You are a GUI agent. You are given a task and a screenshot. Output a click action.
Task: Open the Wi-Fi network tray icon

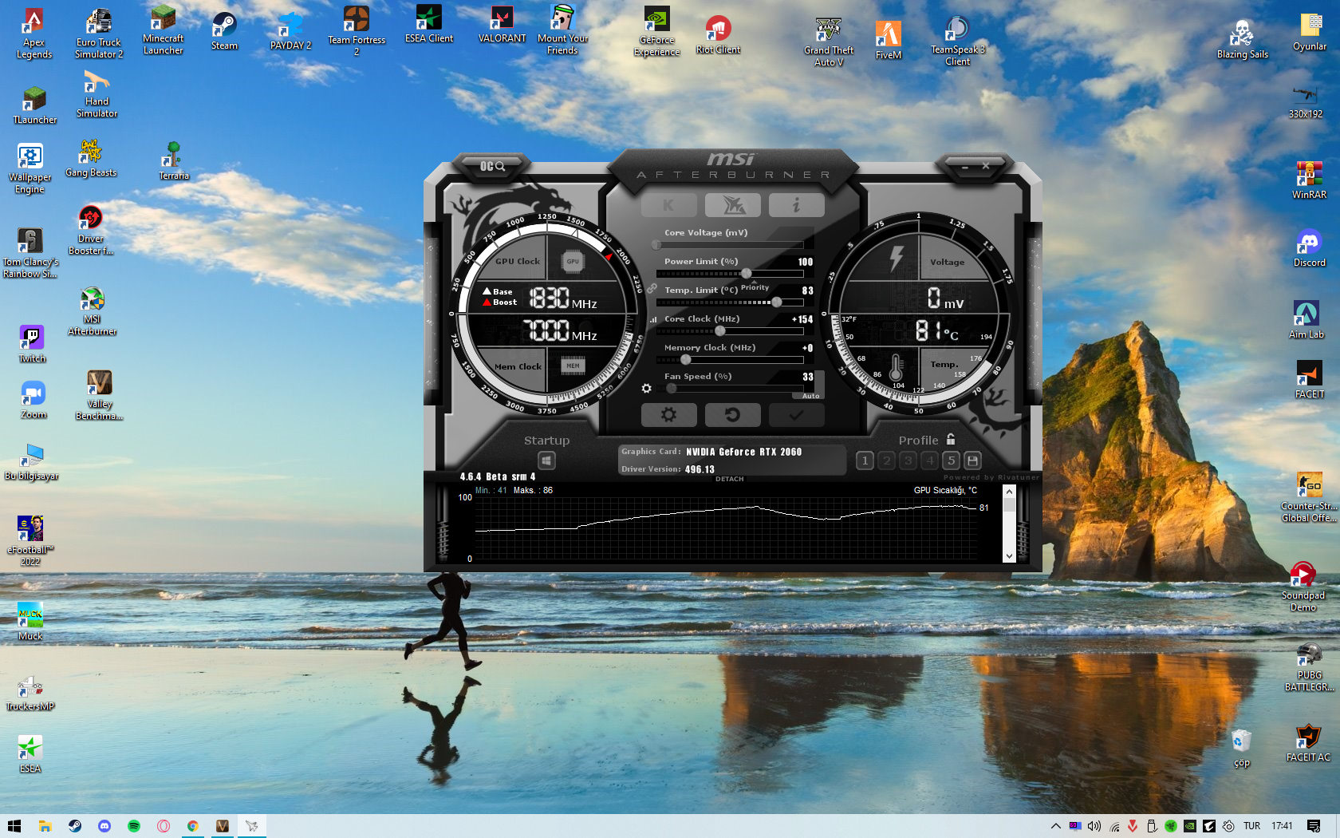tap(1114, 826)
